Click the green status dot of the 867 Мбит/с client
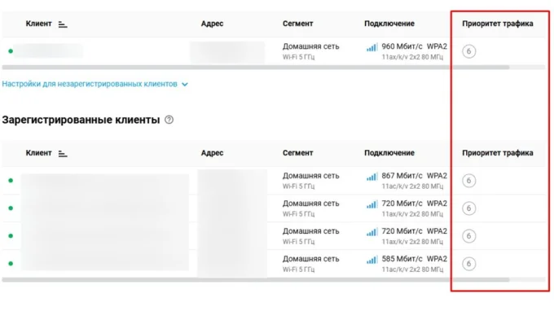Viewport: 554px width, 311px height. pyautogui.click(x=11, y=181)
